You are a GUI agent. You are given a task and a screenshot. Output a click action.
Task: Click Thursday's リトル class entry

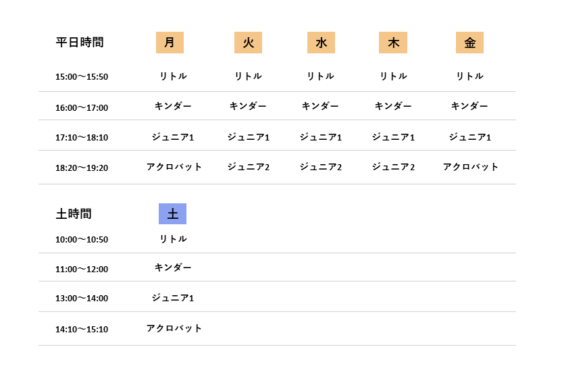(x=393, y=76)
